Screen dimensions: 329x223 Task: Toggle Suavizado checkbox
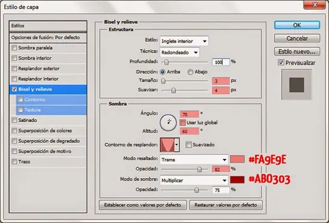[188, 145]
